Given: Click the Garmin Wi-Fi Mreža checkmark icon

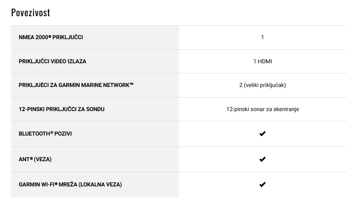Looking at the screenshot, I should tap(262, 184).
